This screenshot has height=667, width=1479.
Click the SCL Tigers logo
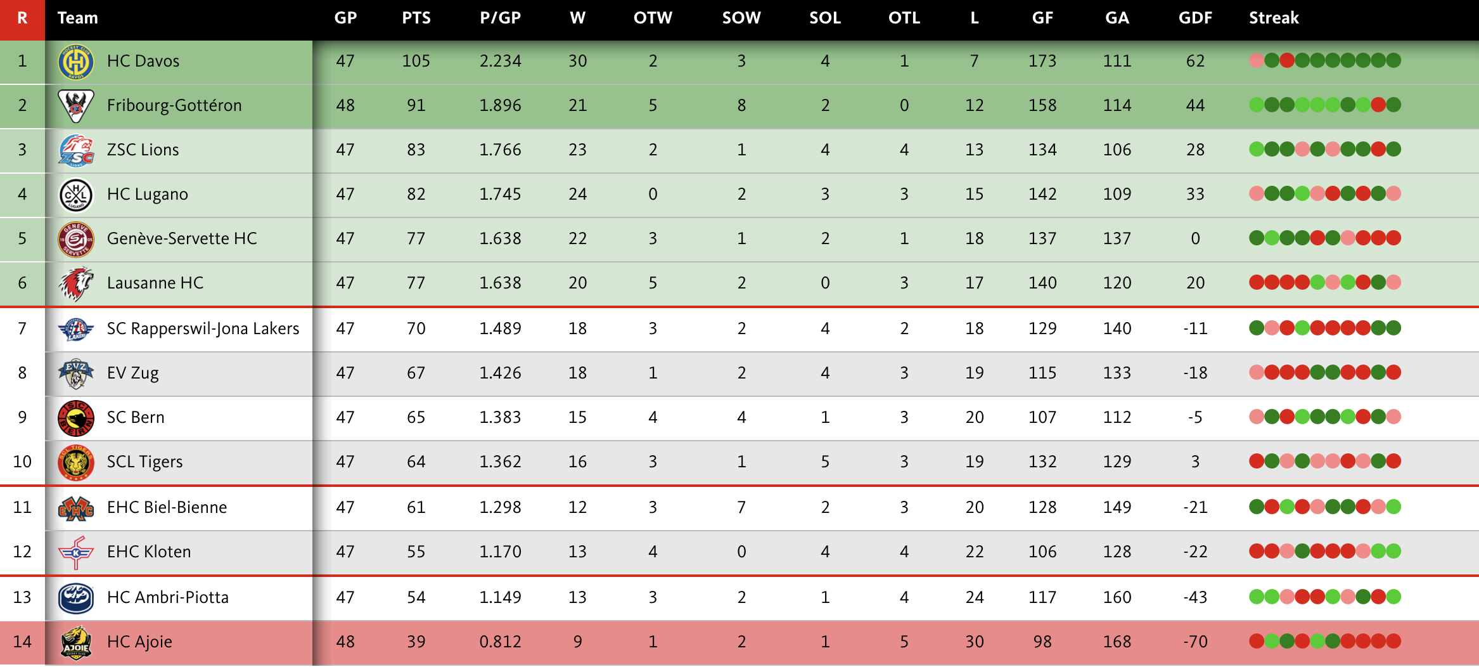pyautogui.click(x=76, y=462)
